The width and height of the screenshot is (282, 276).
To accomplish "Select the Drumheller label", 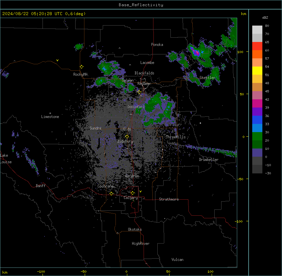I will point(209,160).
